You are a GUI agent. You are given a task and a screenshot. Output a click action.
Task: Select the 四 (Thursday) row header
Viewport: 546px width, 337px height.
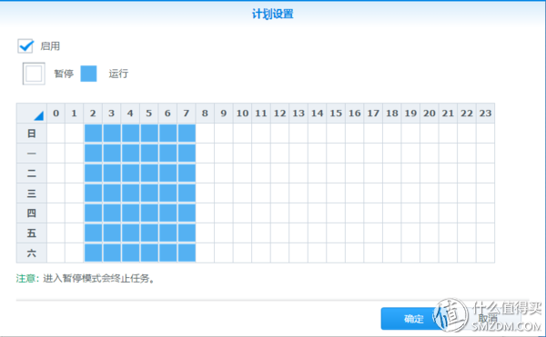[32, 213]
